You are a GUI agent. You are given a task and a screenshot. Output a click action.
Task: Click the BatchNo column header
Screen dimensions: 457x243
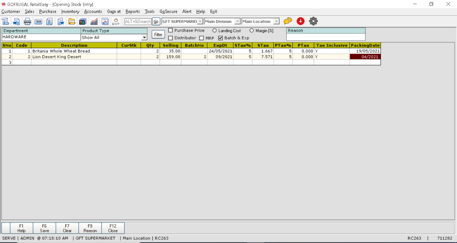(x=194, y=45)
